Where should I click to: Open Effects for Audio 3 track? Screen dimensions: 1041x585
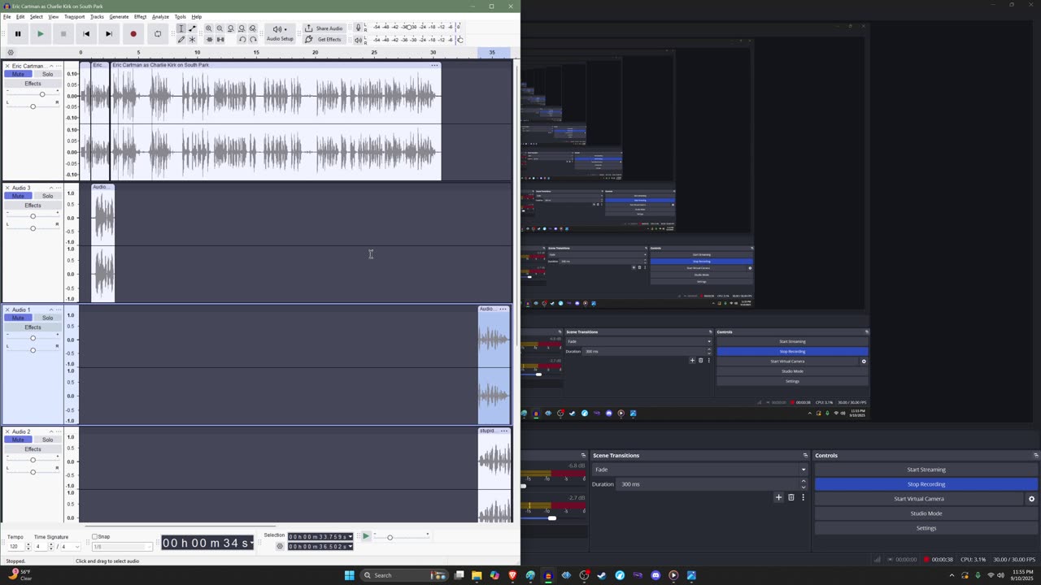(x=33, y=206)
